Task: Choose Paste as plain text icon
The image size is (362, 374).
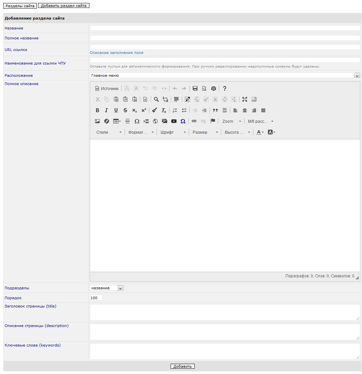Action: [125, 99]
